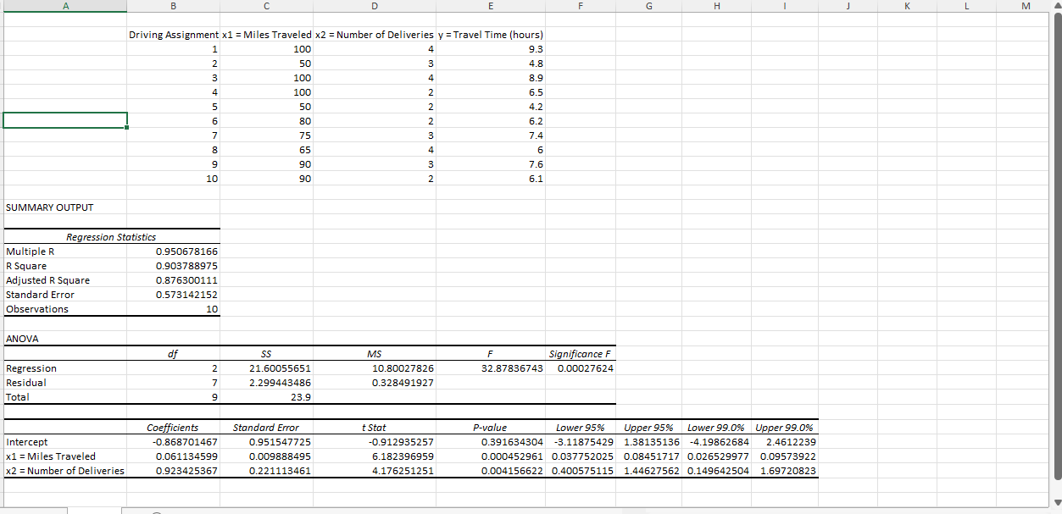Select travel time 9.3 for driving assignment 1
This screenshot has width=1062, height=514.
[490, 48]
